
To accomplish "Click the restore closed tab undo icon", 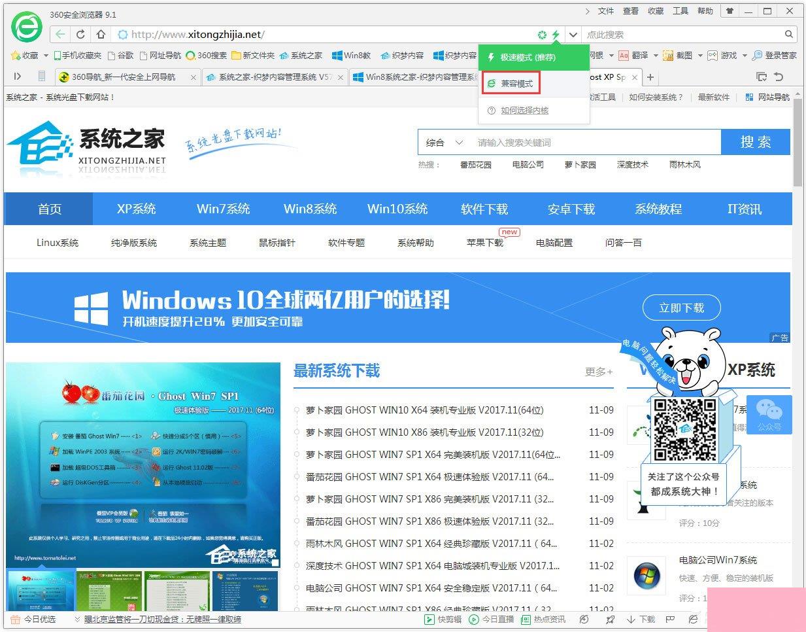I will point(779,77).
